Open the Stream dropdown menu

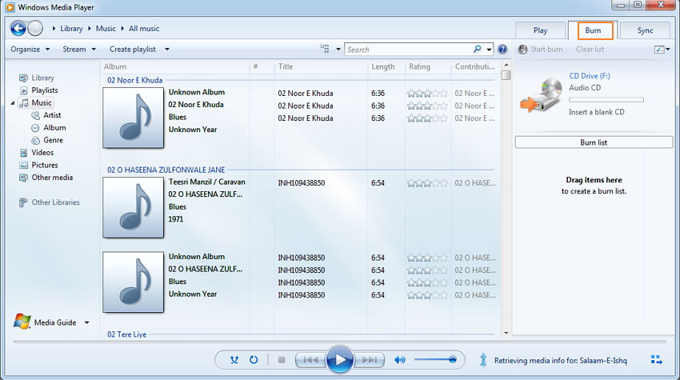(79, 49)
